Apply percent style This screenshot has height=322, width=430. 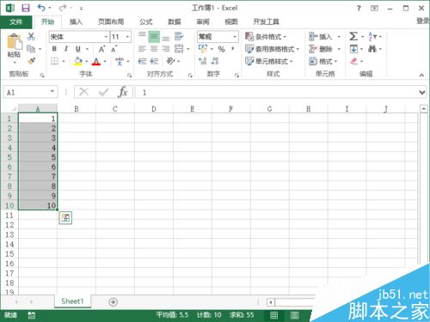coord(221,49)
